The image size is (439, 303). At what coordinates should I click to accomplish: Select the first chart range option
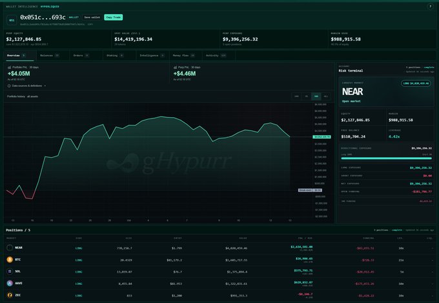point(296,97)
